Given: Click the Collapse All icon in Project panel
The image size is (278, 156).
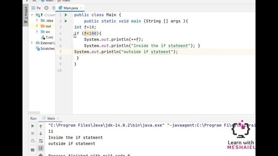Looking at the screenshot, I should point(53,8).
